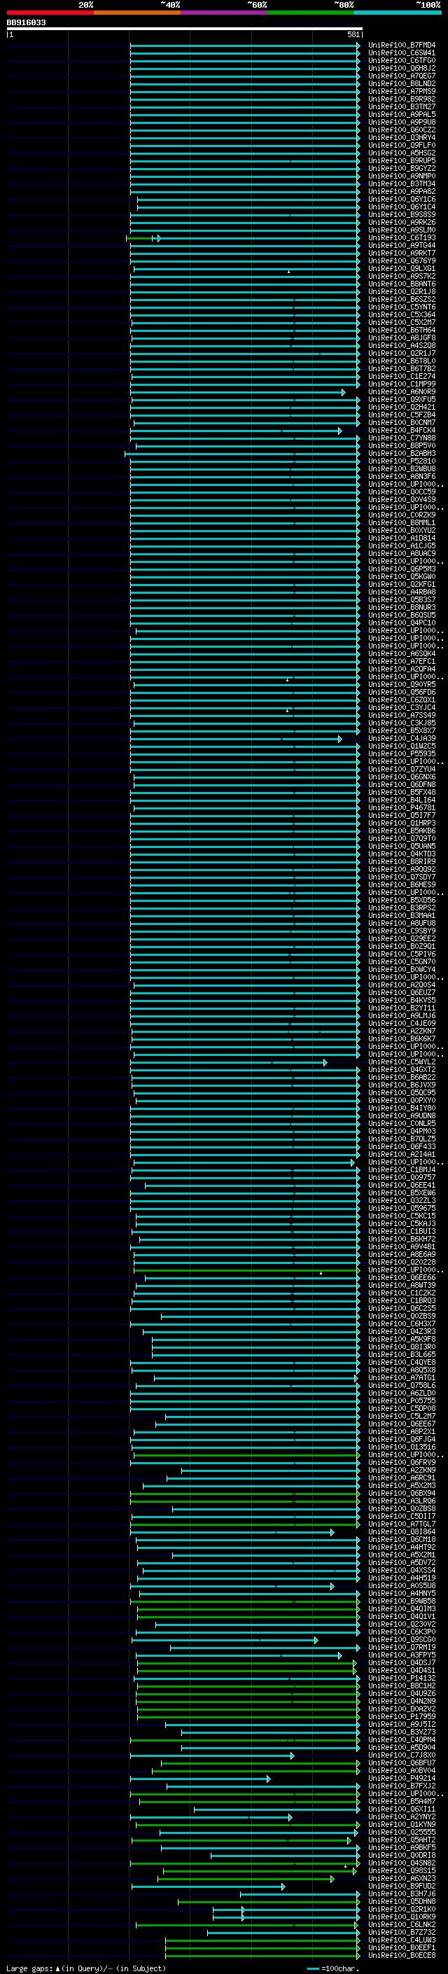Select UniRef100_A7PMS9 hit name
The width and height of the screenshot is (448, 1974).
[x=402, y=91]
